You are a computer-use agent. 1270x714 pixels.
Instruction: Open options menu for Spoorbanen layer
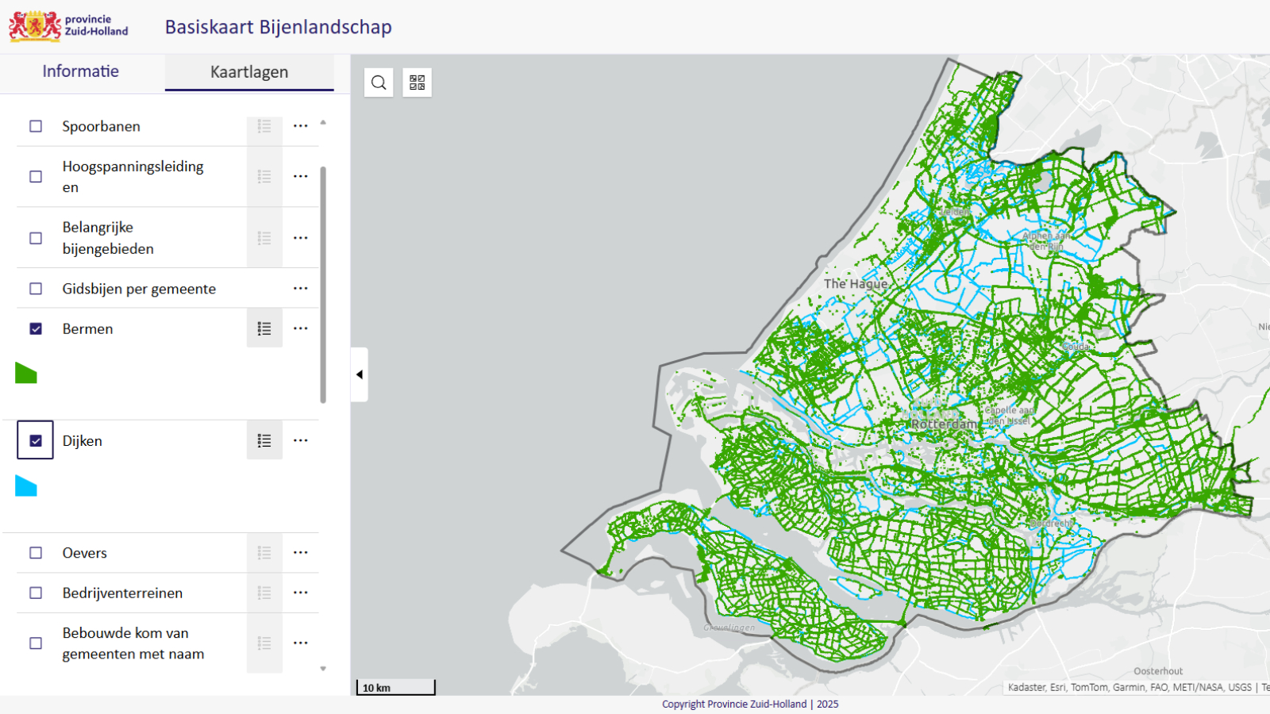pos(300,126)
